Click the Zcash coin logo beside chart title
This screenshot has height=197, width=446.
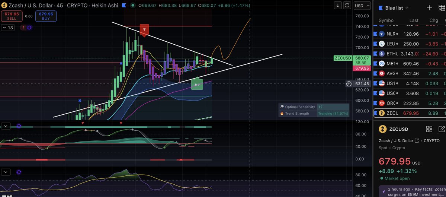(4, 6)
